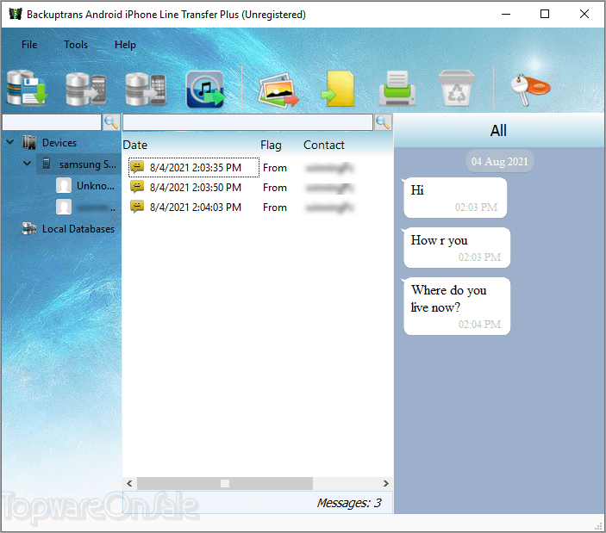This screenshot has width=606, height=533.
Task: Click the Flag column header
Action: [271, 146]
